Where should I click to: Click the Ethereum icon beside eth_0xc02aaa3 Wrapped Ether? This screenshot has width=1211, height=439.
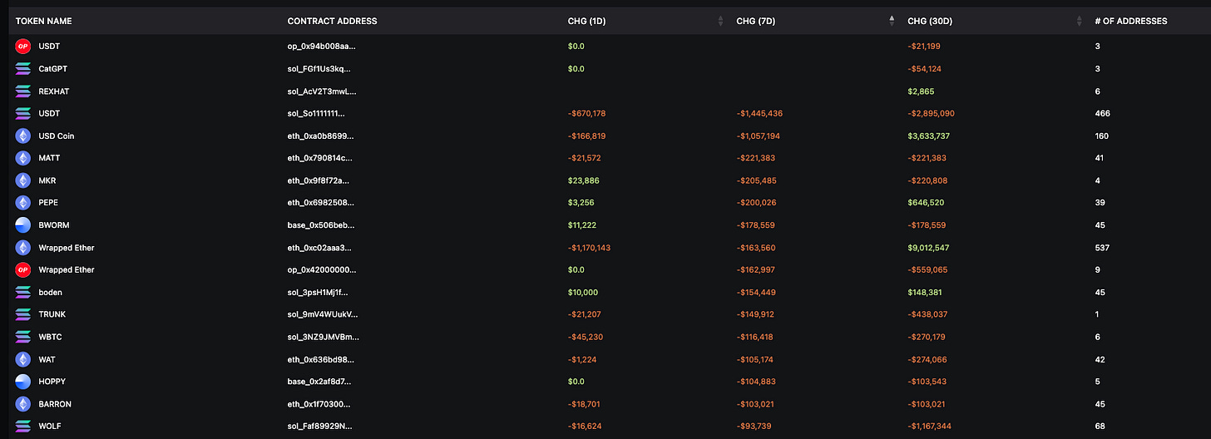point(22,248)
